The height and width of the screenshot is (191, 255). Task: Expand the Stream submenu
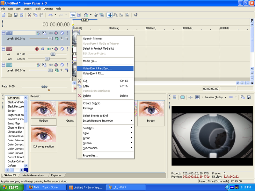click(105, 143)
